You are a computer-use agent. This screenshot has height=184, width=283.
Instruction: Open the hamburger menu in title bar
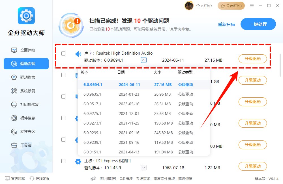tap(251, 6)
